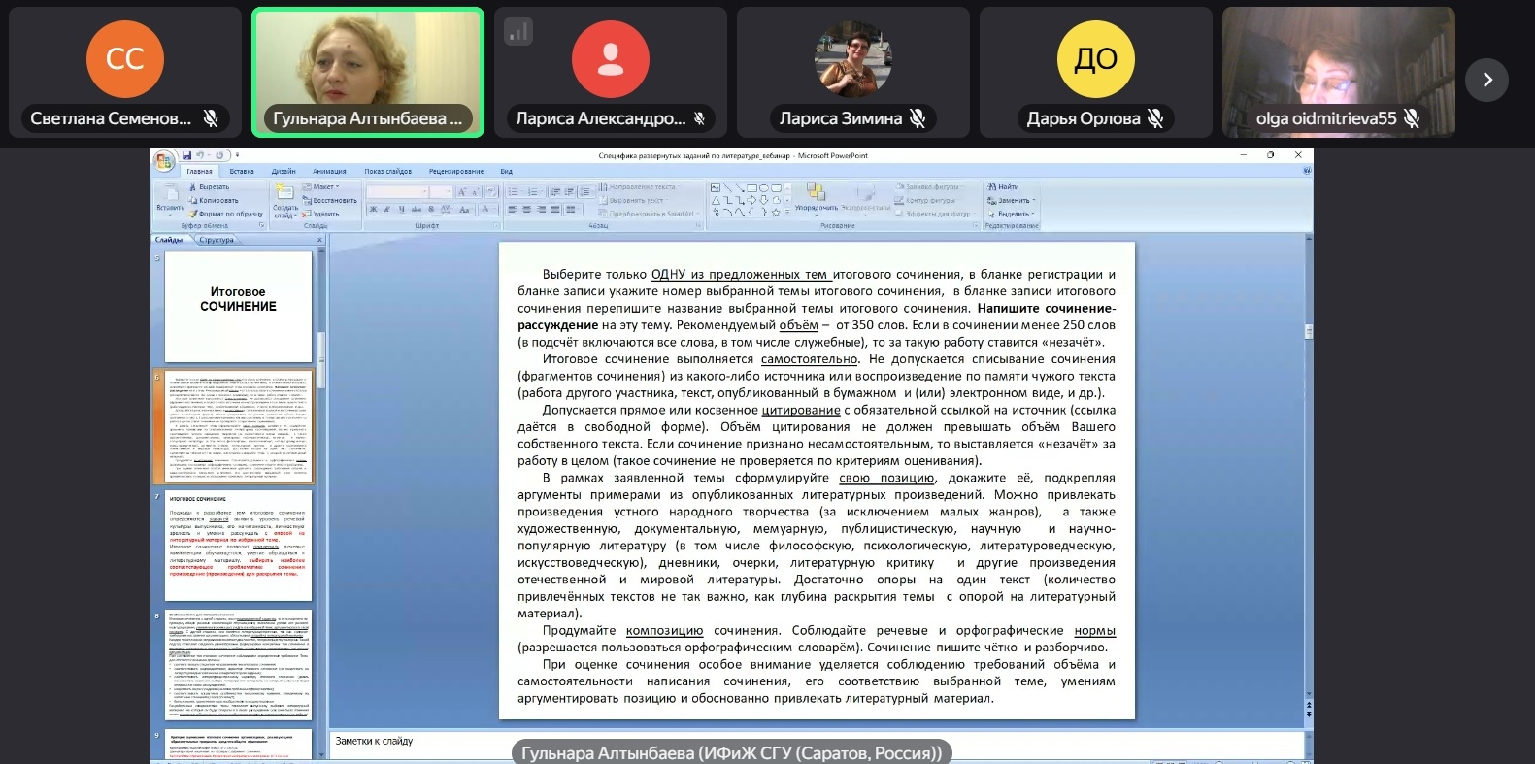Click the Вырезать (Cut) scissors icon
The height and width of the screenshot is (764, 1535).
point(193,187)
